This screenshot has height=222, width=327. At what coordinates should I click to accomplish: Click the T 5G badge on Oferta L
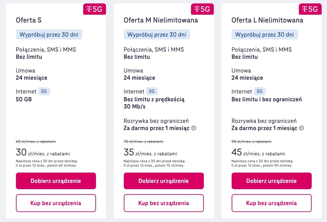tap(310, 9)
